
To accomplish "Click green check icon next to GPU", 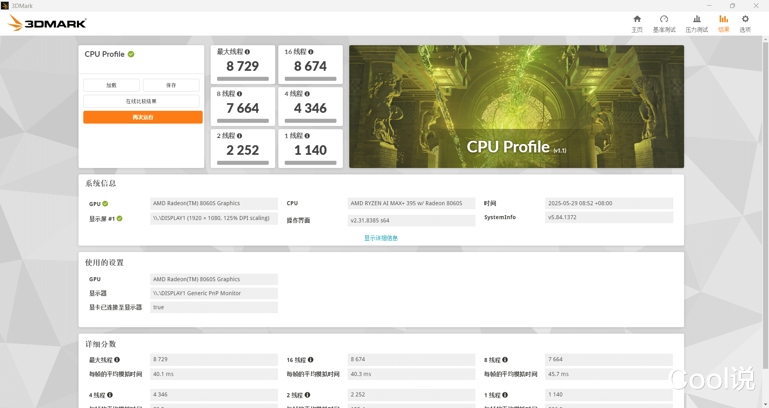I will pos(105,204).
